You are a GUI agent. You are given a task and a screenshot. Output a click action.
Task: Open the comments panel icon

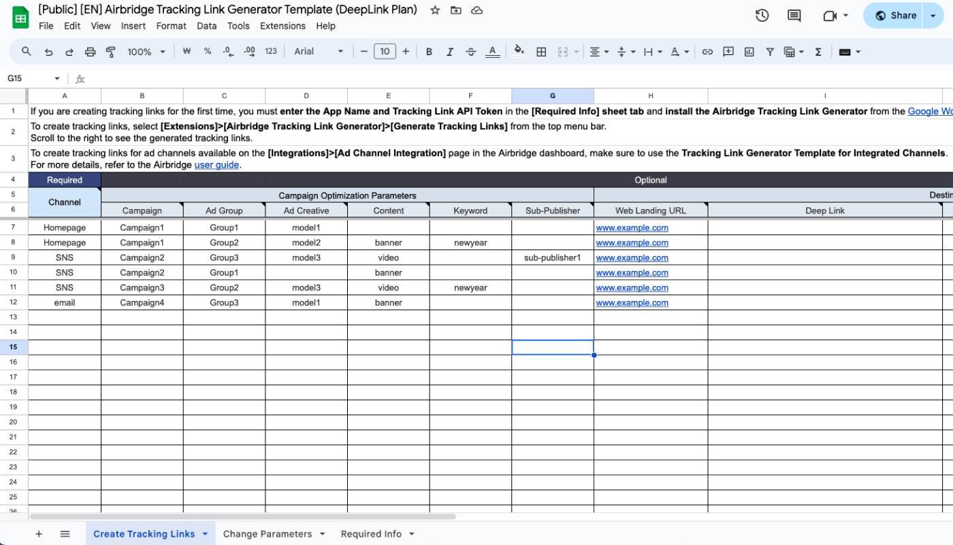pyautogui.click(x=794, y=16)
